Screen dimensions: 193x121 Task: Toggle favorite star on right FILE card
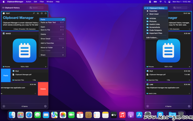(x=189, y=80)
